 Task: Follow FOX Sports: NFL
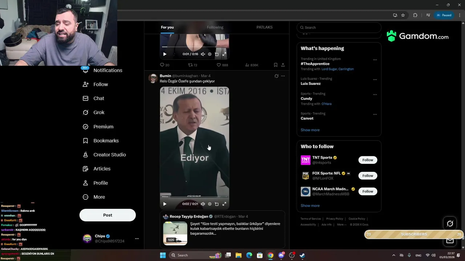click(368, 176)
